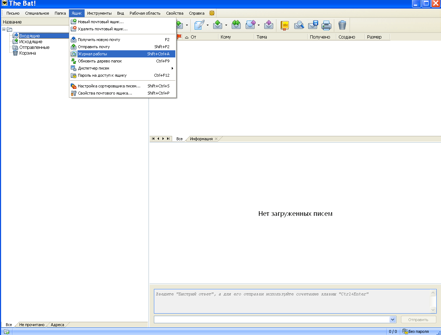Select the Корзина folder
This screenshot has height=335, width=441.
coord(27,53)
